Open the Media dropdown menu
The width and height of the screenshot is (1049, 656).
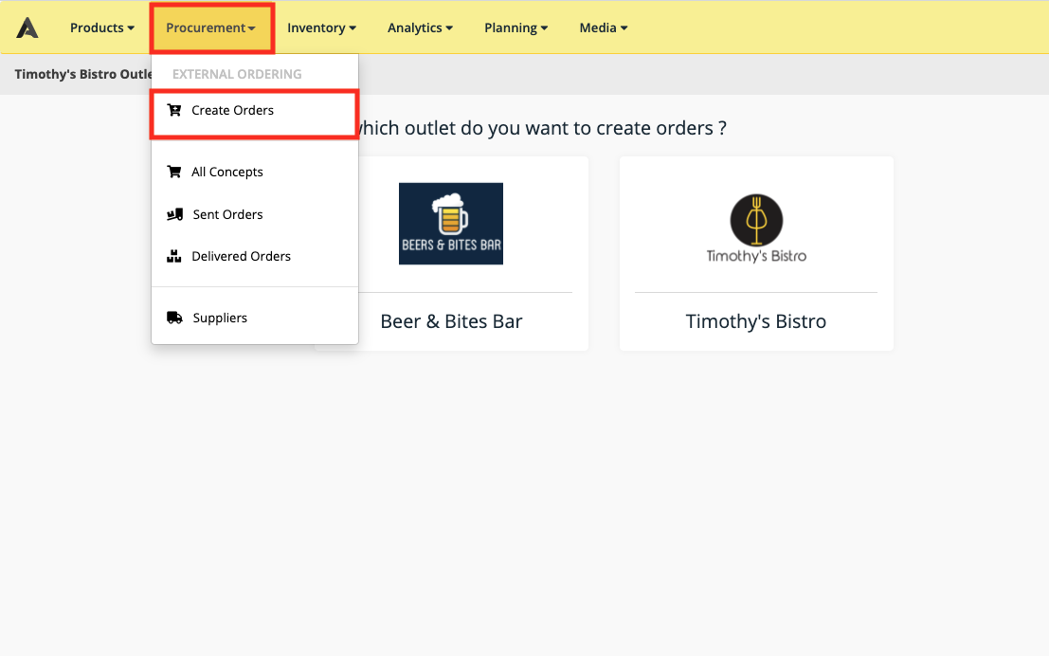604,27
